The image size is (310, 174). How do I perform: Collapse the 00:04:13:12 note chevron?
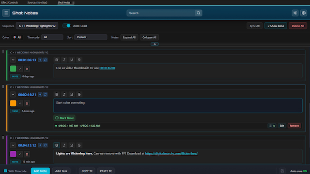[13, 145]
